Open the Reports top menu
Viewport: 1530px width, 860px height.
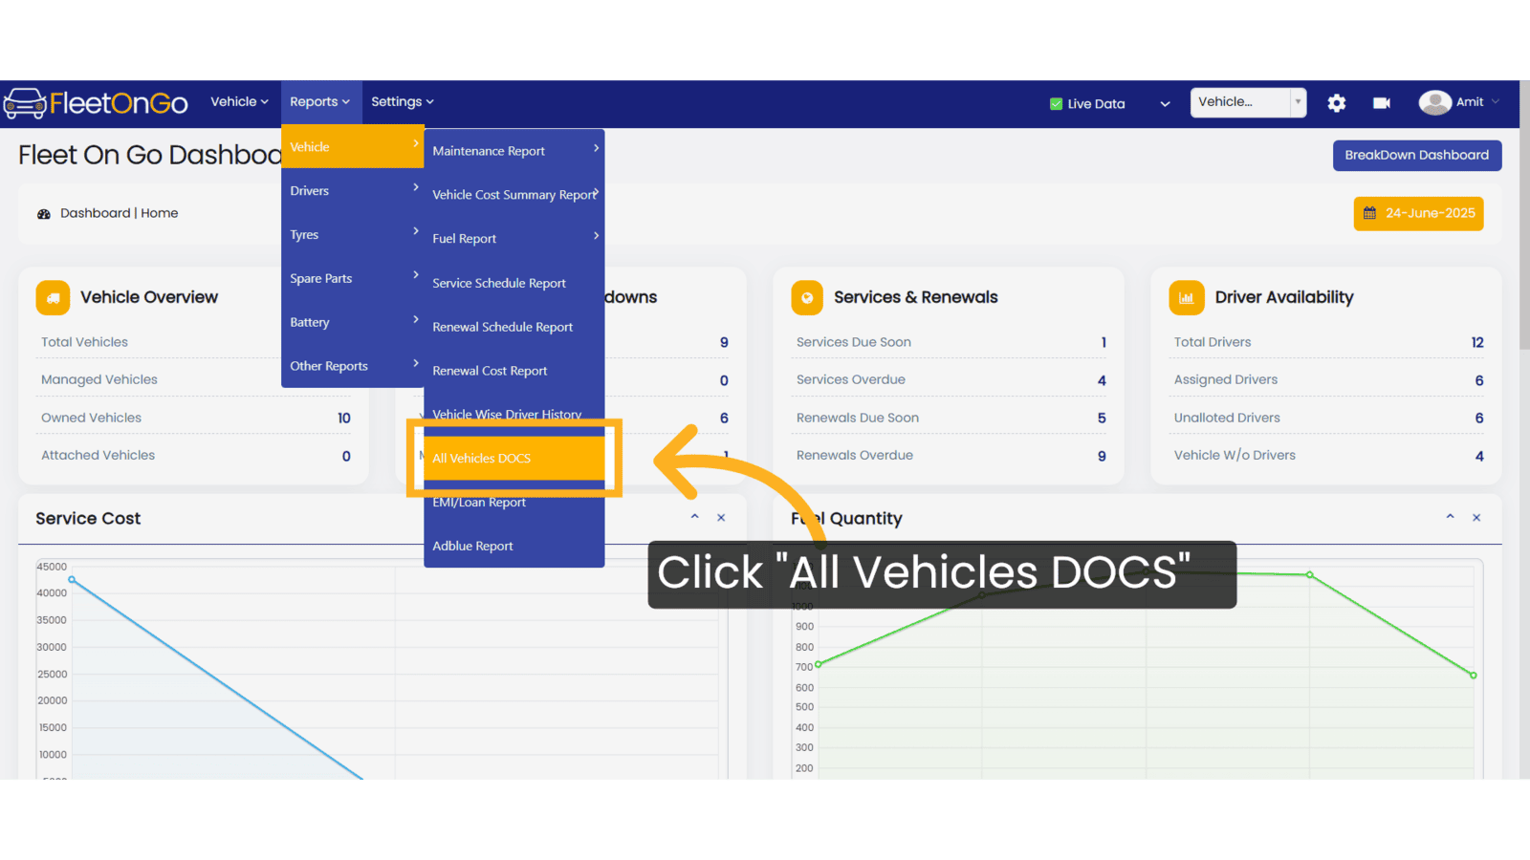(x=320, y=102)
